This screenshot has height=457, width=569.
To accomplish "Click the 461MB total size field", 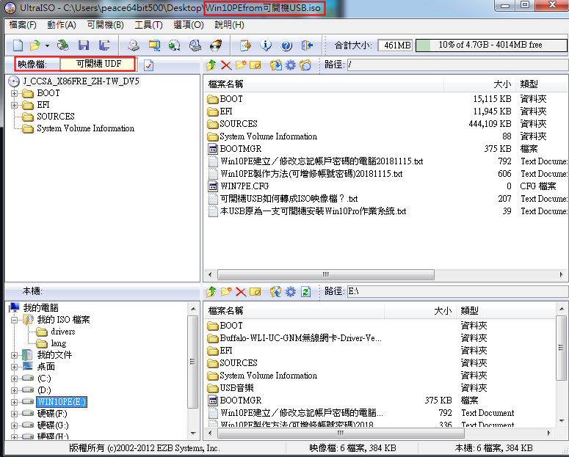I will point(395,45).
